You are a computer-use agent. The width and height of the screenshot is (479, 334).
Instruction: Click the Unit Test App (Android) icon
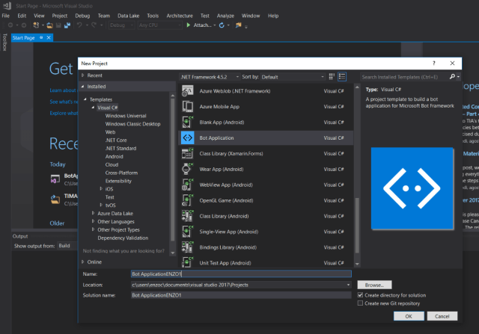coord(187,262)
